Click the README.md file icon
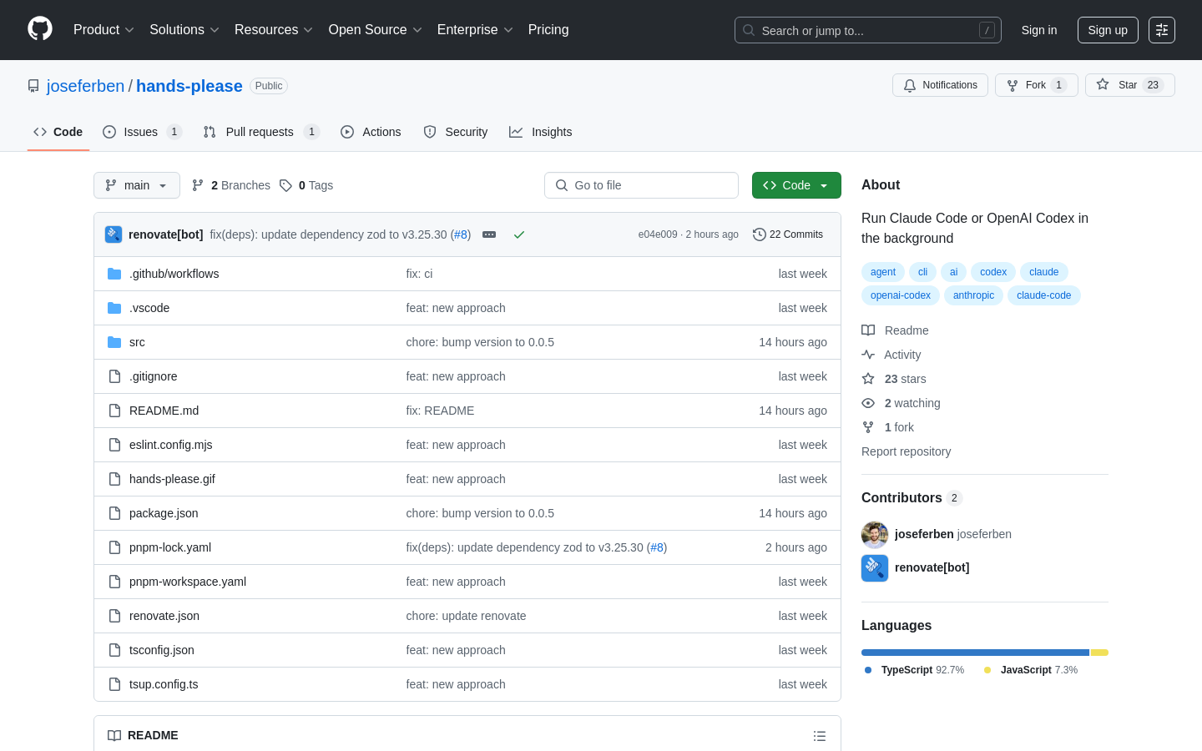The width and height of the screenshot is (1202, 751). [114, 411]
